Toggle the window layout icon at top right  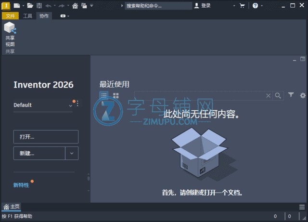[x=303, y=59]
